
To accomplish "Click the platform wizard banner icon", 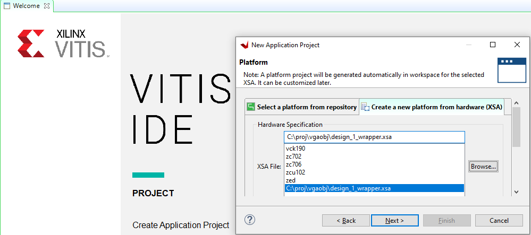I will (x=511, y=70).
